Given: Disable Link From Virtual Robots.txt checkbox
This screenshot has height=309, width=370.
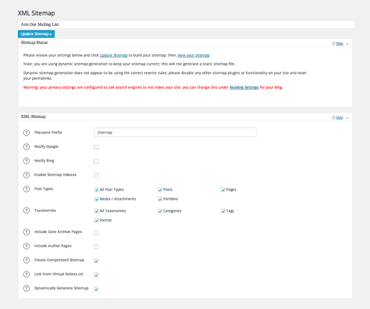Looking at the screenshot, I should coord(96,275).
